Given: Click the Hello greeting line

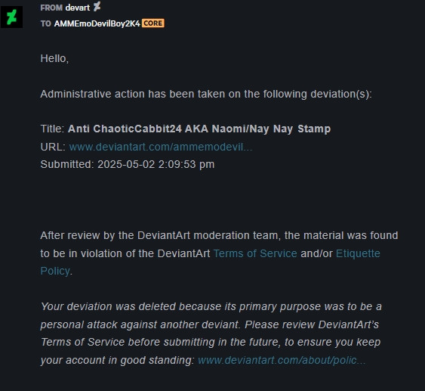Looking at the screenshot, I should pos(54,59).
